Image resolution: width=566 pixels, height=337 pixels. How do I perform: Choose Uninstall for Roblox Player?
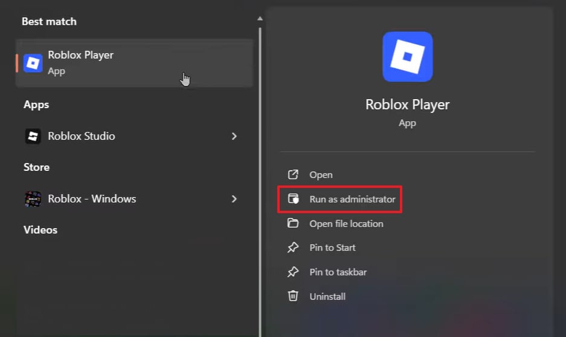[327, 297]
